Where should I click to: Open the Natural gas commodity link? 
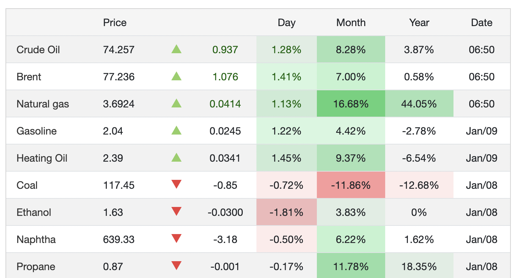click(x=43, y=104)
